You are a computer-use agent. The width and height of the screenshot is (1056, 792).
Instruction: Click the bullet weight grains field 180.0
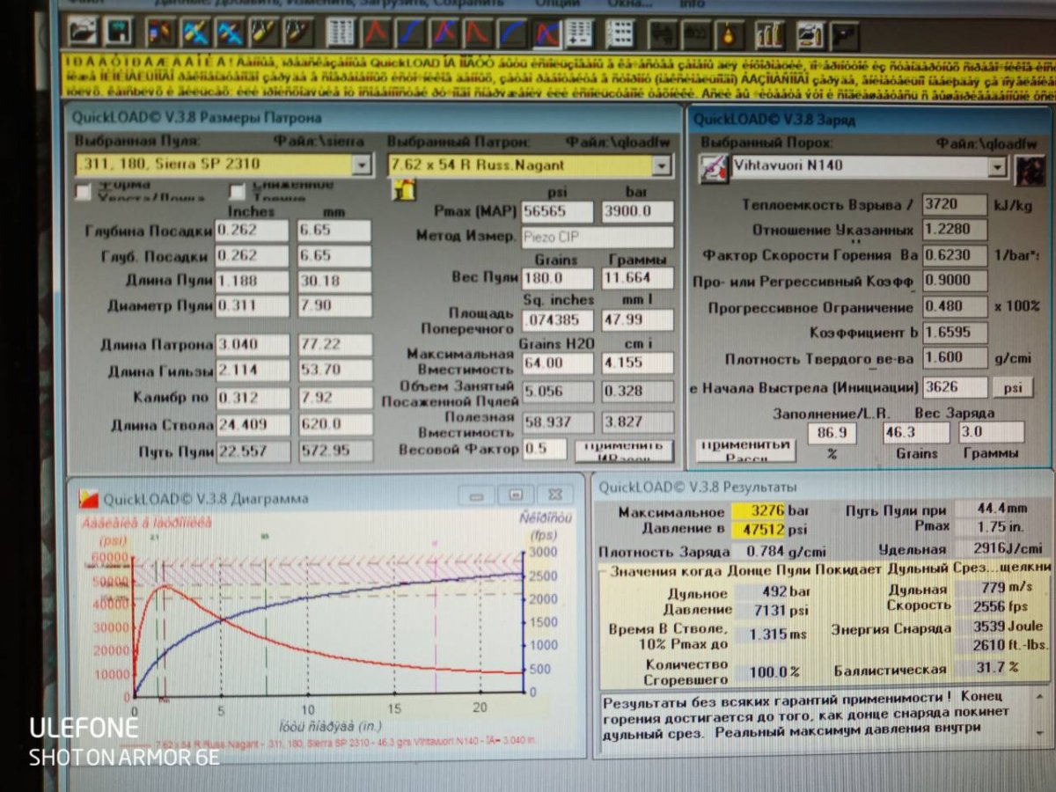pyautogui.click(x=557, y=278)
